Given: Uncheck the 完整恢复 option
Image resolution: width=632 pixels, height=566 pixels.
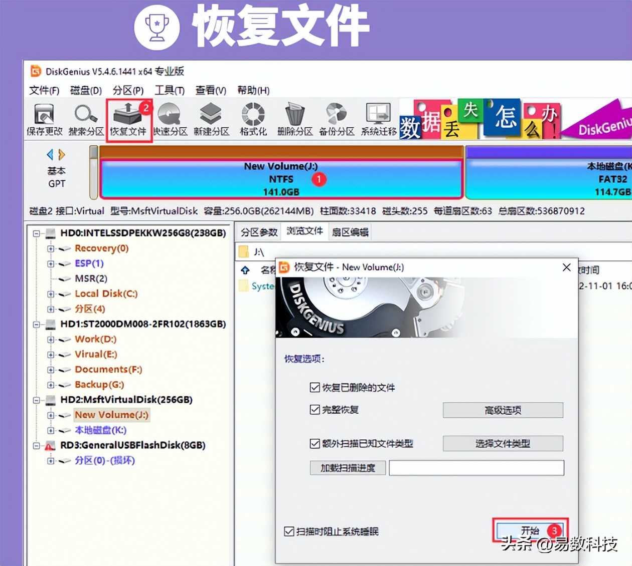Looking at the screenshot, I should (314, 409).
